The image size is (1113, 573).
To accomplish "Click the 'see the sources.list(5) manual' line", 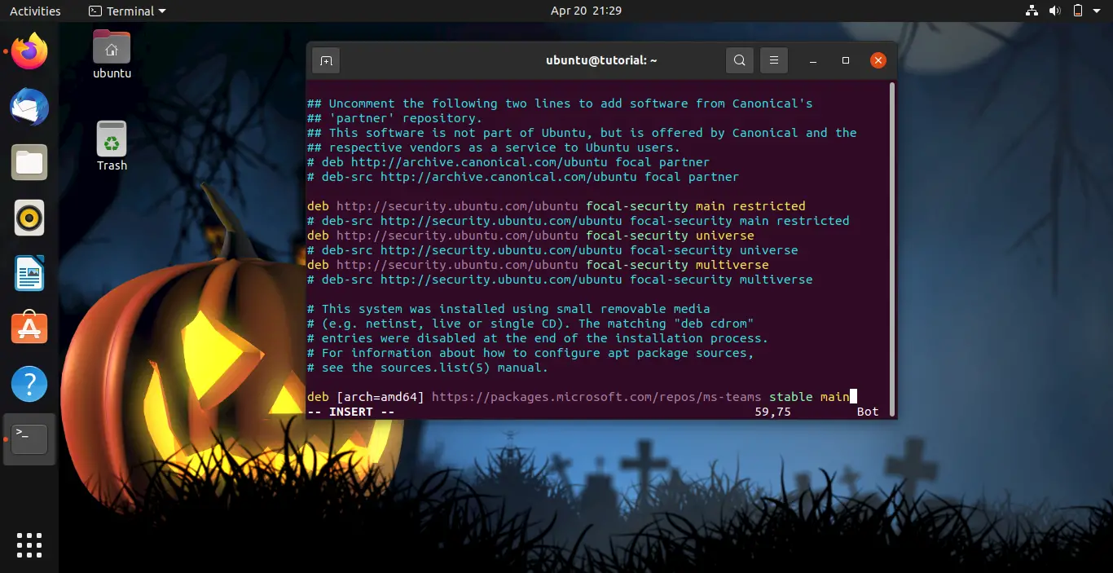I will pos(428,368).
